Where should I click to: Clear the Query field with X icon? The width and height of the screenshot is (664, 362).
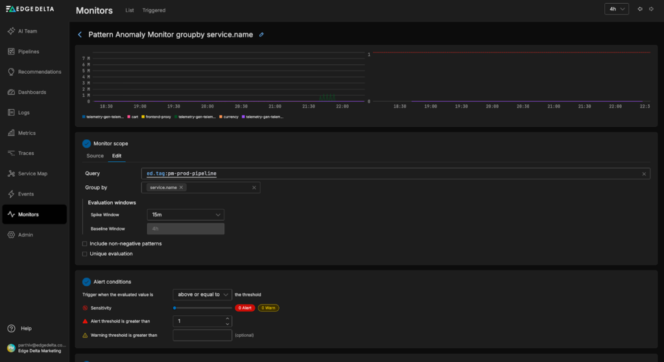tap(644, 174)
